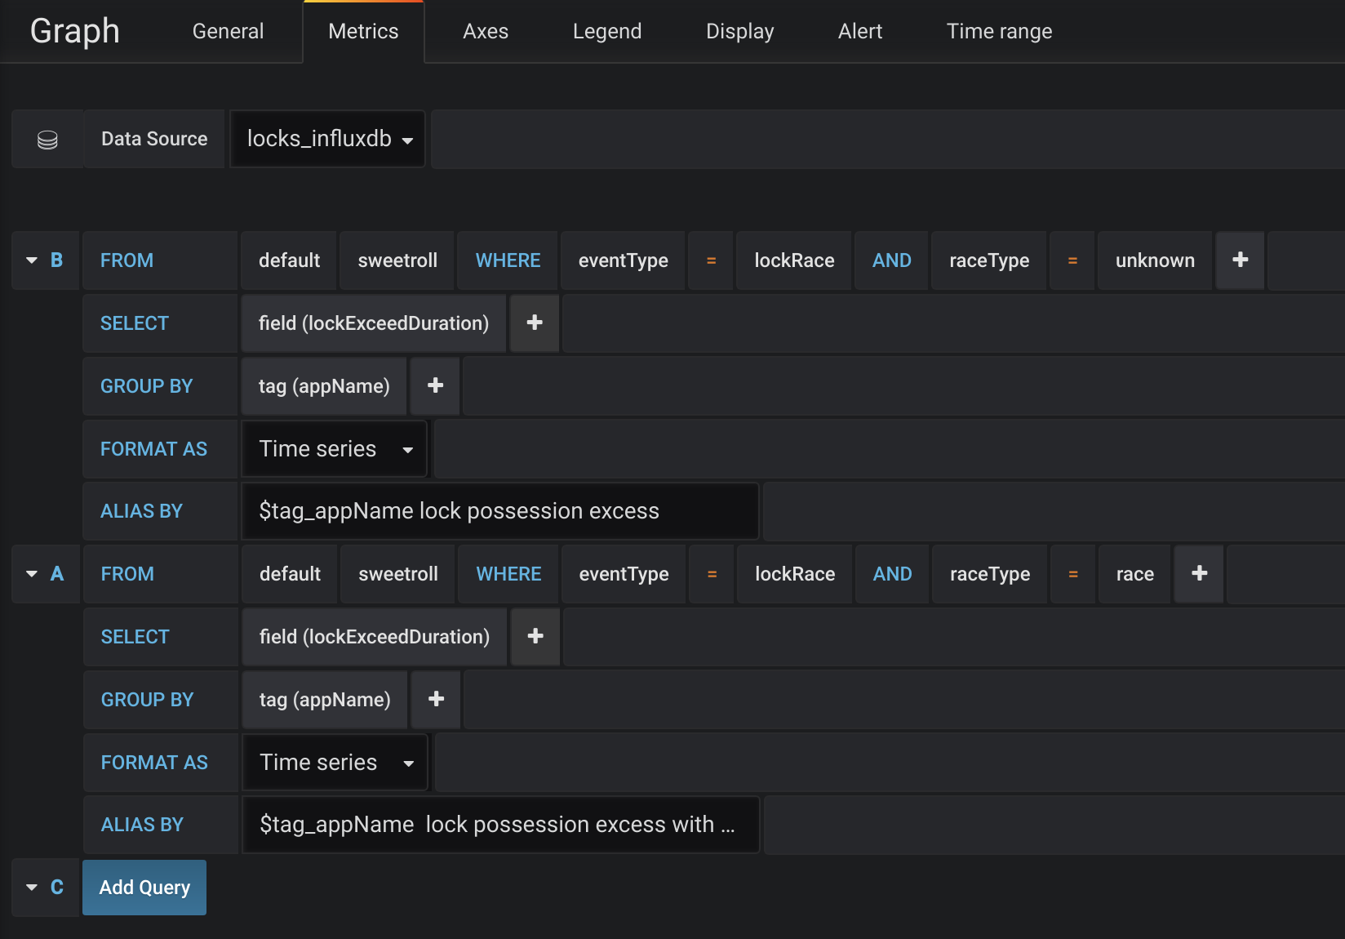Image resolution: width=1345 pixels, height=939 pixels.
Task: Open query A Time series format dropdown
Action: point(335,763)
